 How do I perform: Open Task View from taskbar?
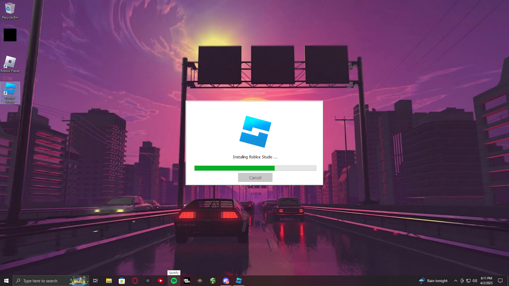coord(95,281)
